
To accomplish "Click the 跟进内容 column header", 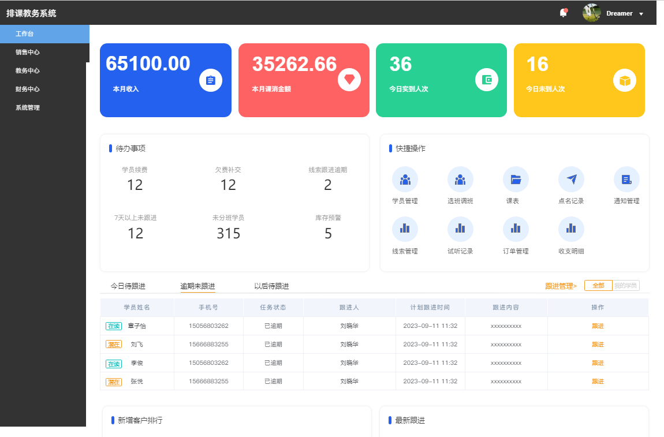I will [x=506, y=308].
